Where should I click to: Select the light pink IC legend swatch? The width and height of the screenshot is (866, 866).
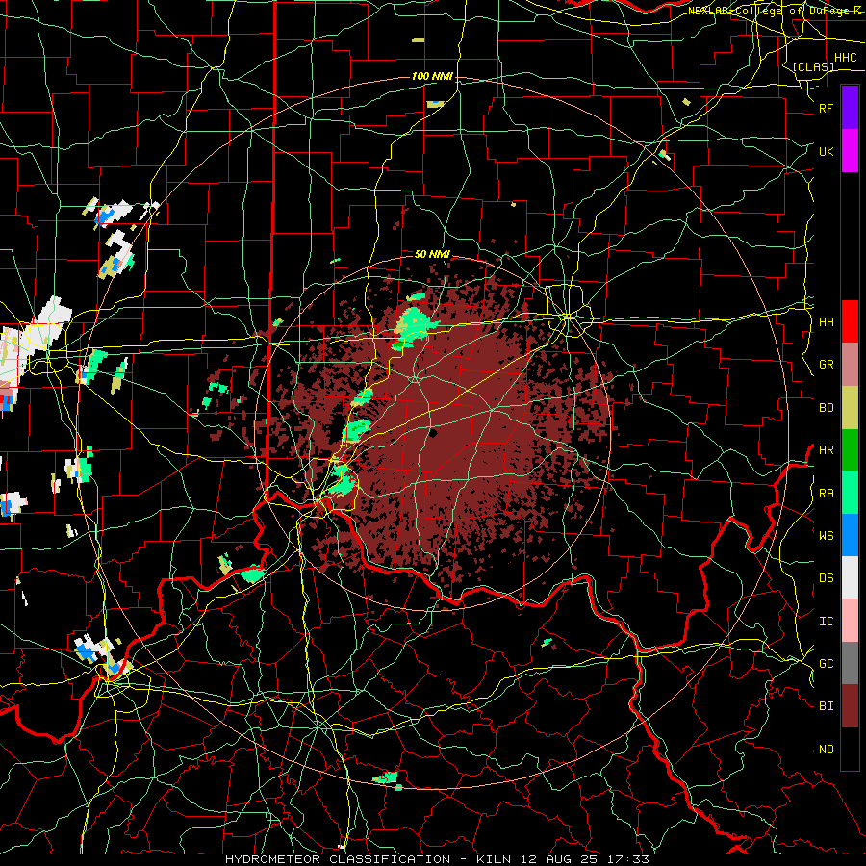coord(850,621)
